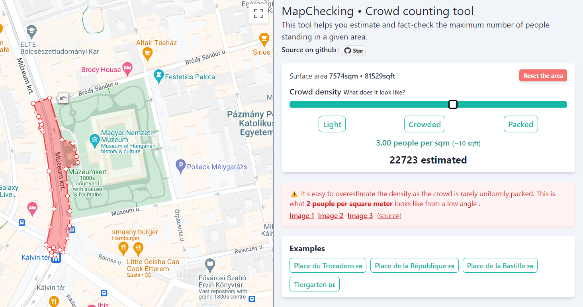
Task: Toggle fullscreen map view icon
Action: pos(258,14)
